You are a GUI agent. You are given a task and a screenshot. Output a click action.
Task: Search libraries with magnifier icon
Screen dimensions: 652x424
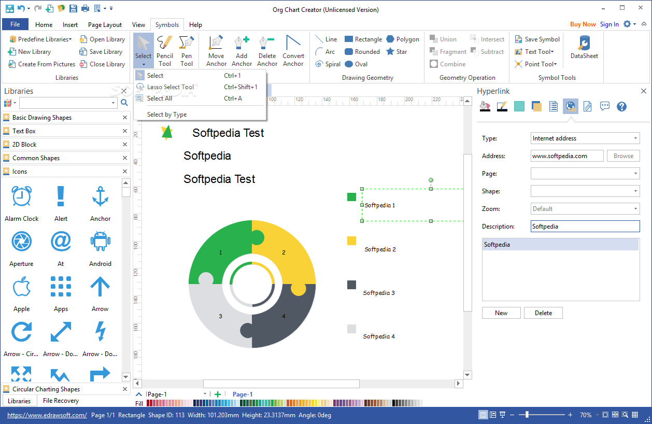pos(124,103)
